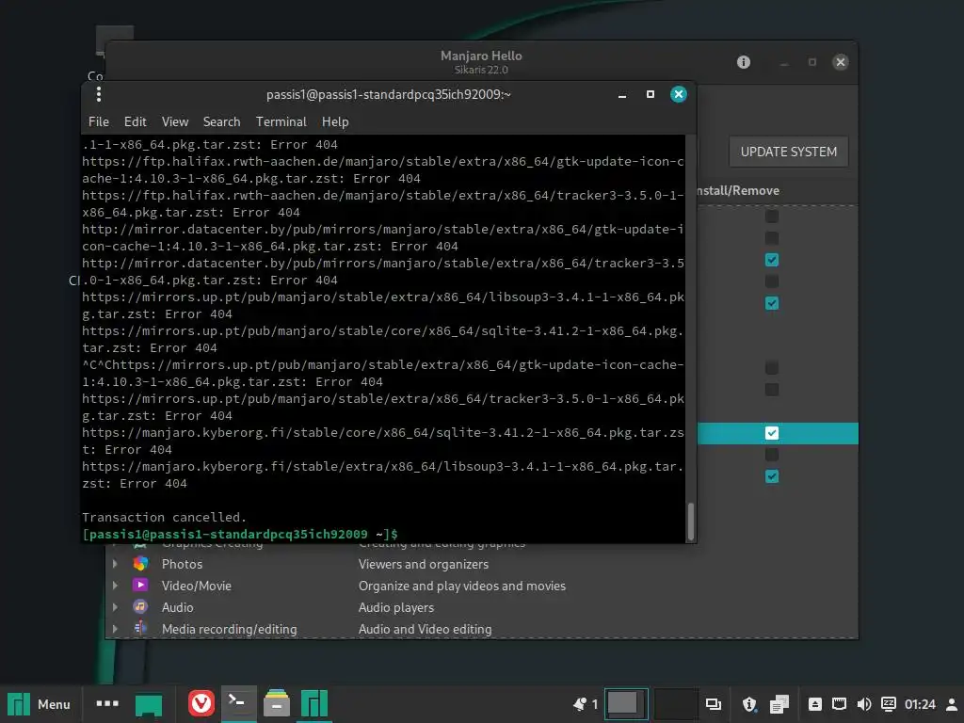This screenshot has height=723, width=964.
Task: Open the View menu in terminal
Action: coord(175,121)
